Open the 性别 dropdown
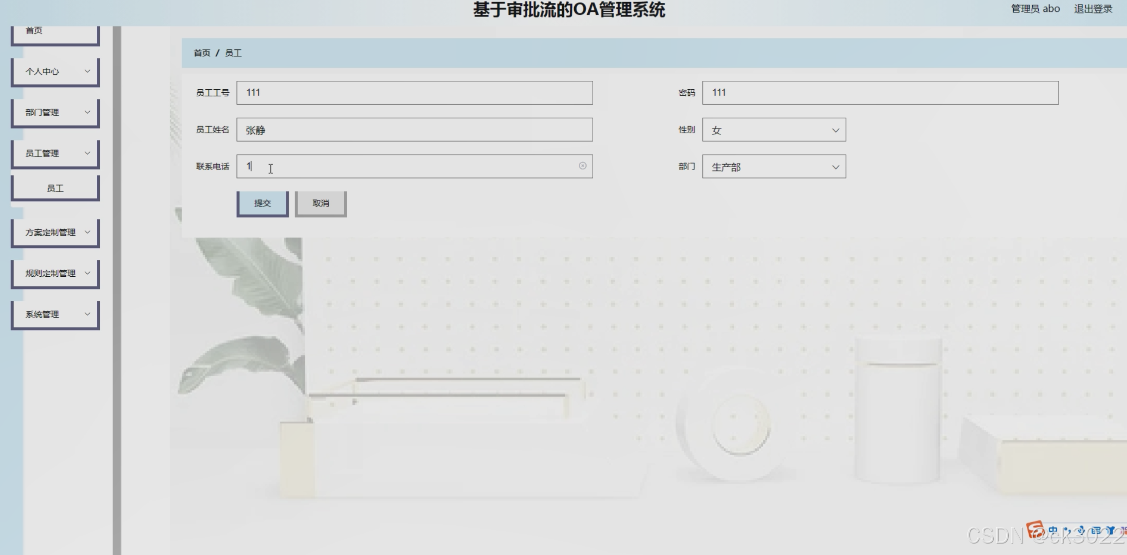 773,130
